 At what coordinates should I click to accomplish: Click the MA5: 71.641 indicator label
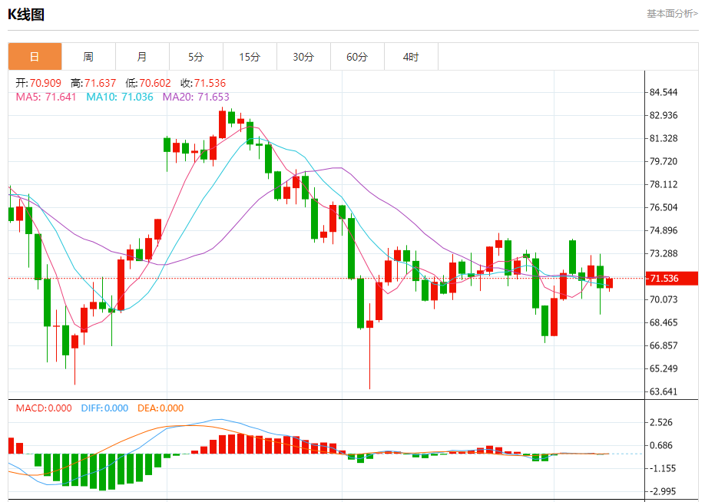[46, 97]
